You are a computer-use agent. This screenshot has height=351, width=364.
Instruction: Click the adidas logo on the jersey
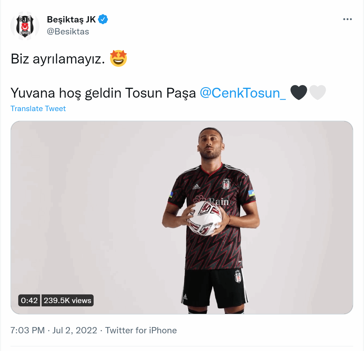click(196, 186)
